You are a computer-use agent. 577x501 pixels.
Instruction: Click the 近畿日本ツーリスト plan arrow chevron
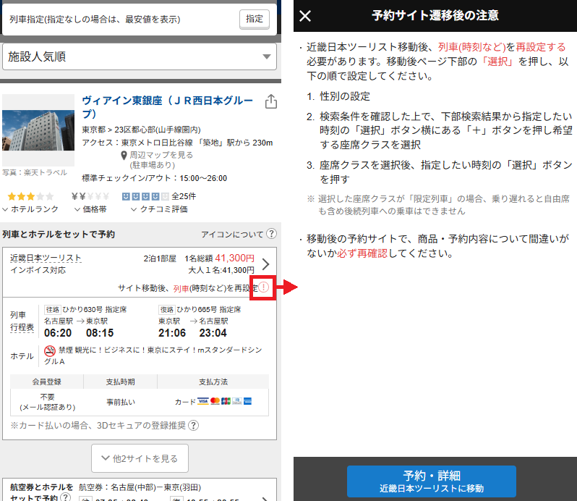(265, 264)
